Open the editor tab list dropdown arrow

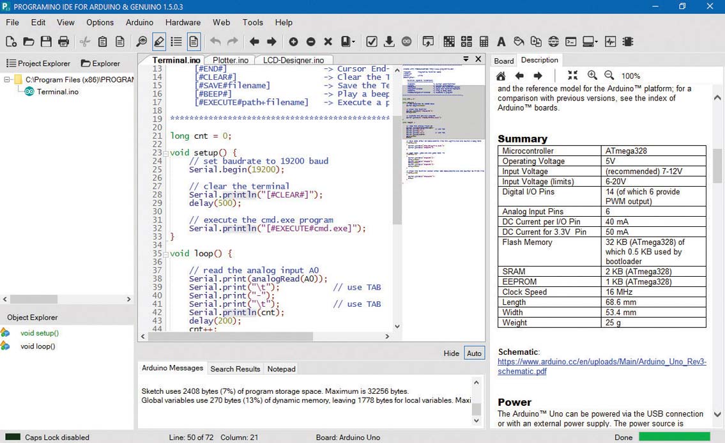(466, 59)
